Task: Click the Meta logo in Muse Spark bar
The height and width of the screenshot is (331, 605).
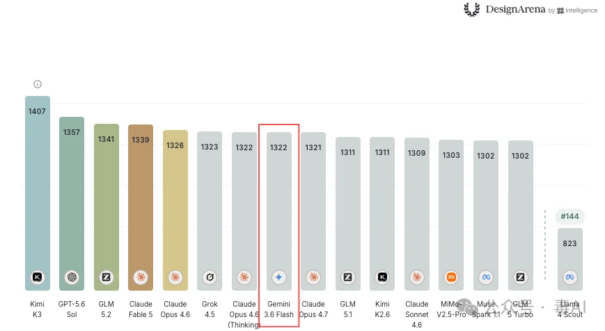Action: tap(486, 277)
